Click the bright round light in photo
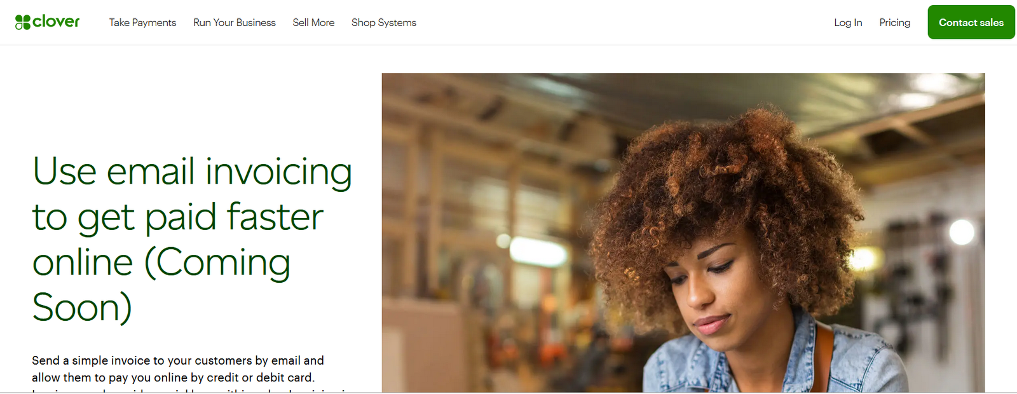This screenshot has width=1017, height=394. point(961,233)
